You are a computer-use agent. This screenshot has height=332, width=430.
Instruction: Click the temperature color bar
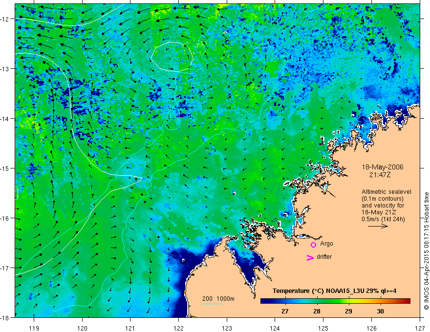[335, 301]
